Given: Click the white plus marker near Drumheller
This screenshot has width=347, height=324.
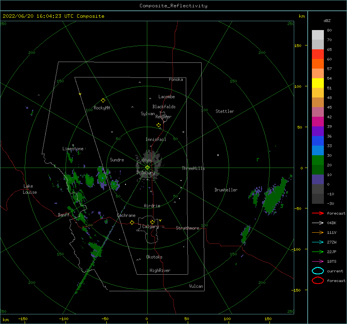Looking at the screenshot, I should point(218,155).
